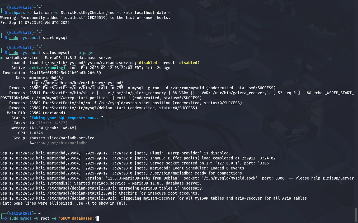Click the 'Triggering myisam-recover' log line
358x223 pixels.
click(x=154, y=198)
